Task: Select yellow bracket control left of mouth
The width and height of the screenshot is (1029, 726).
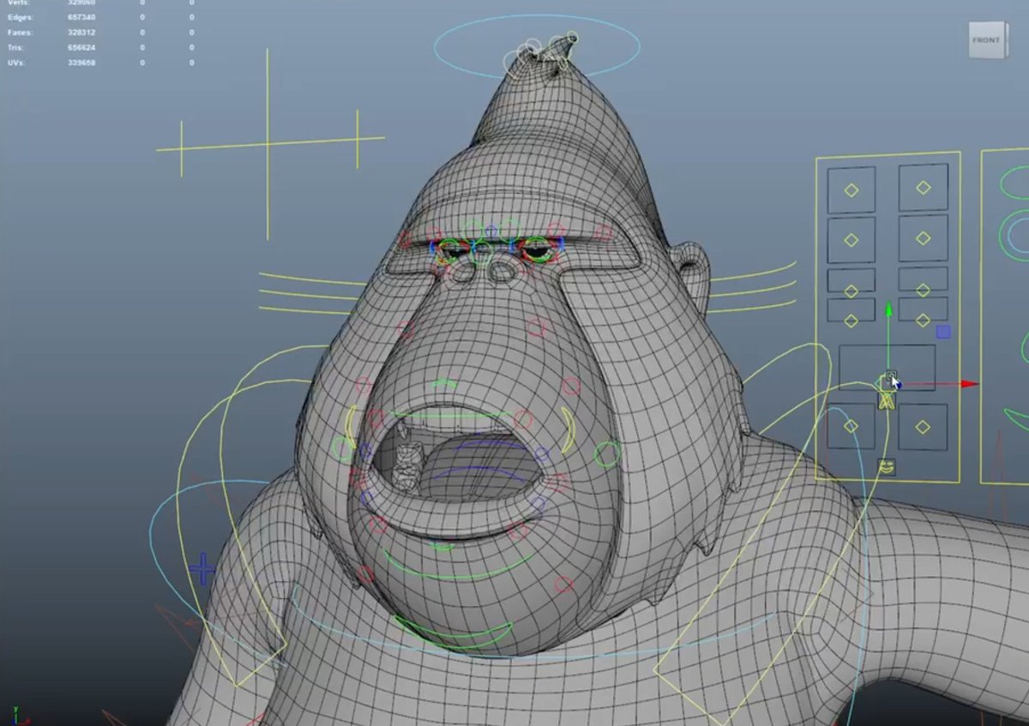Action: pos(350,426)
